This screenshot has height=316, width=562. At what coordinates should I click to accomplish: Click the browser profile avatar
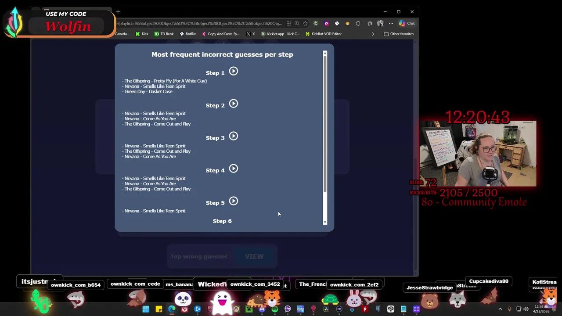click(380, 23)
